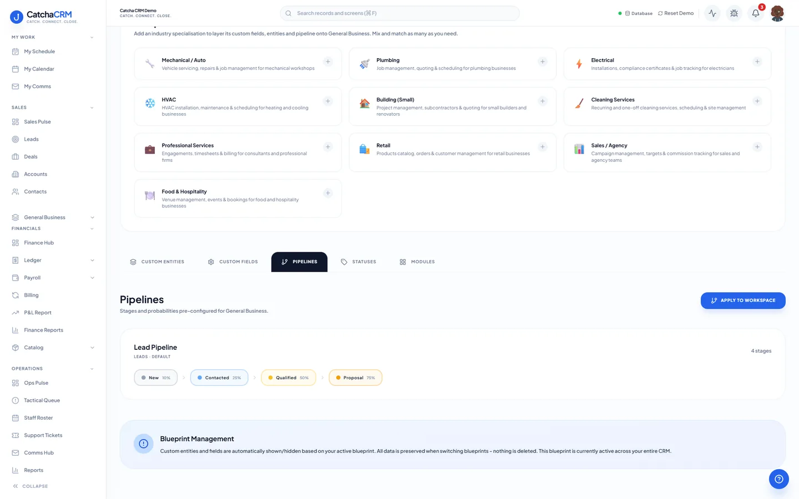Add the Mechanical / Auto specialisation plus
This screenshot has width=799, height=499.
pos(328,62)
